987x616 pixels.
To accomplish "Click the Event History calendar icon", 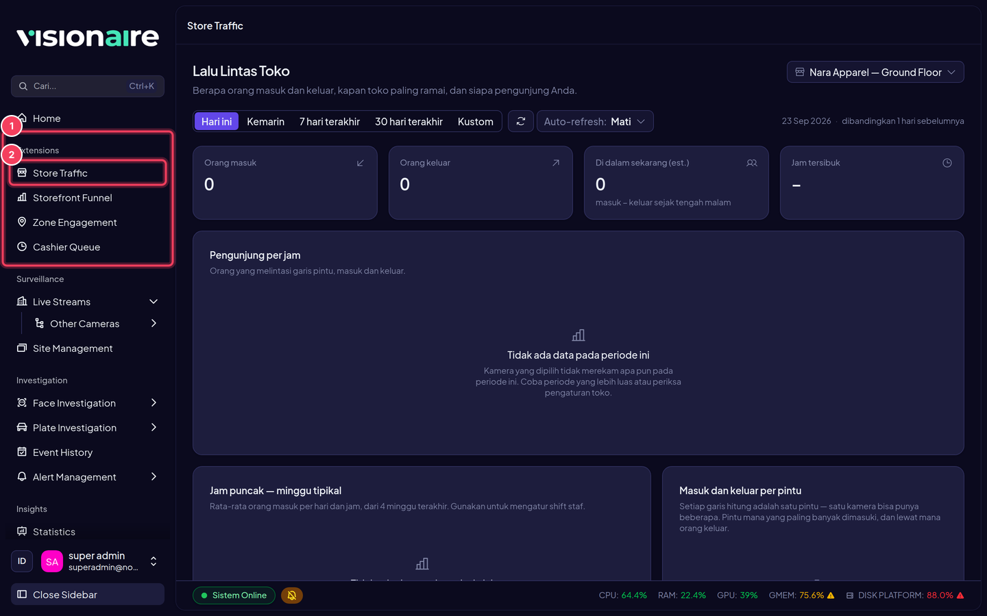I will [x=22, y=452].
